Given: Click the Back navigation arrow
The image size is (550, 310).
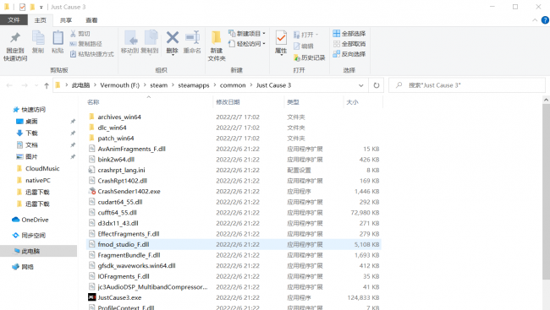Looking at the screenshot, I should click(x=9, y=85).
